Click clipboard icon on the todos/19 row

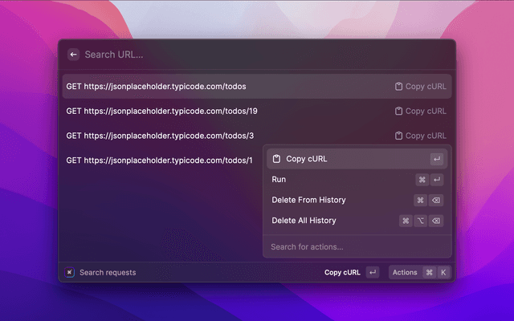point(398,112)
